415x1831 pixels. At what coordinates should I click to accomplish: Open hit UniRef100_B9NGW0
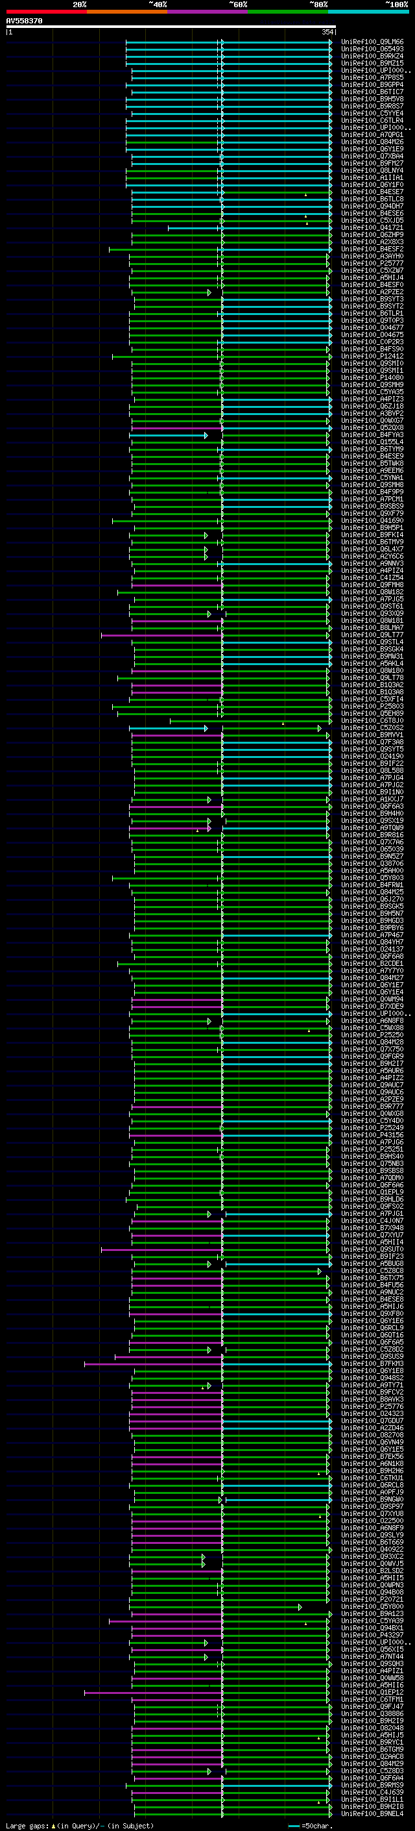[x=372, y=1500]
